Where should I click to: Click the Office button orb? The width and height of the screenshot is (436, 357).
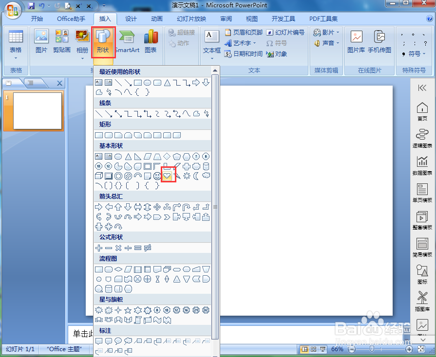13,11
